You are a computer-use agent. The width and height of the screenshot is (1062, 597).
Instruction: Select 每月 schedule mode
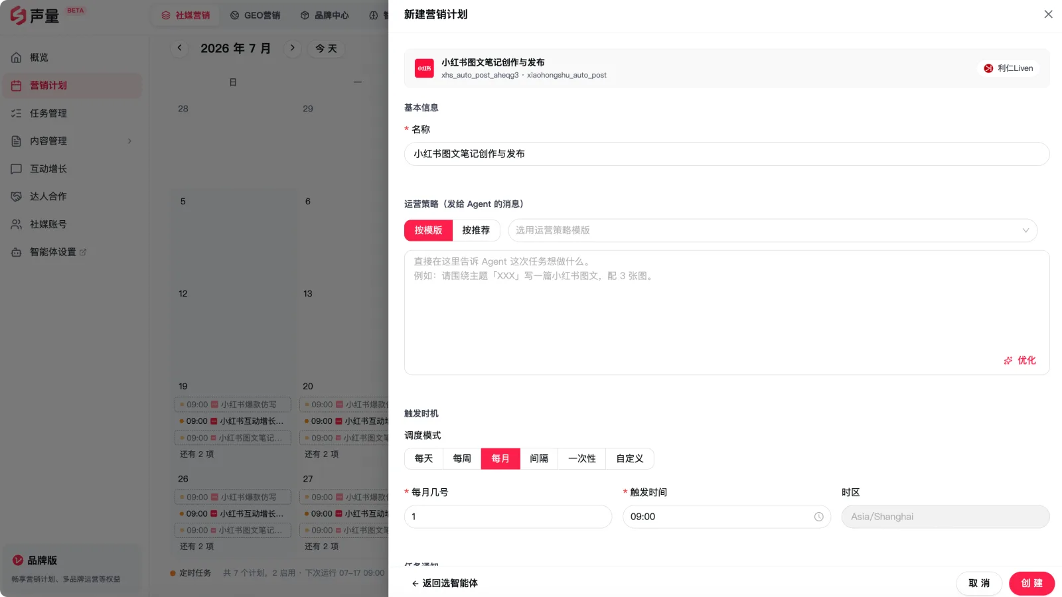coord(500,459)
